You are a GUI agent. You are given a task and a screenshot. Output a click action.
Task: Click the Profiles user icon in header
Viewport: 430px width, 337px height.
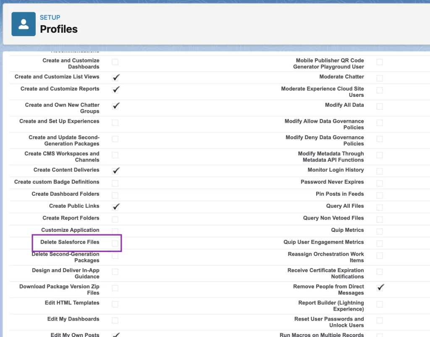click(x=24, y=24)
